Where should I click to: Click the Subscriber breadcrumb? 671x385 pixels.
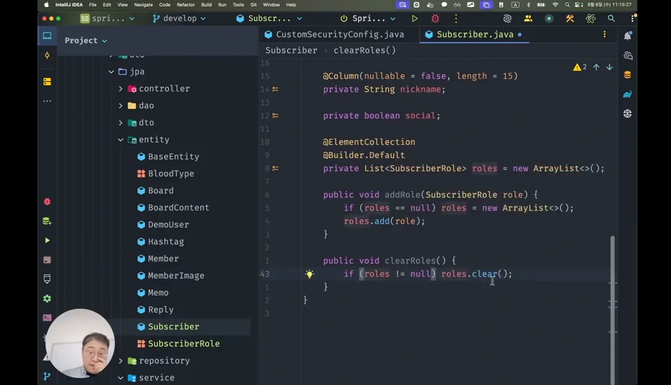[291, 50]
